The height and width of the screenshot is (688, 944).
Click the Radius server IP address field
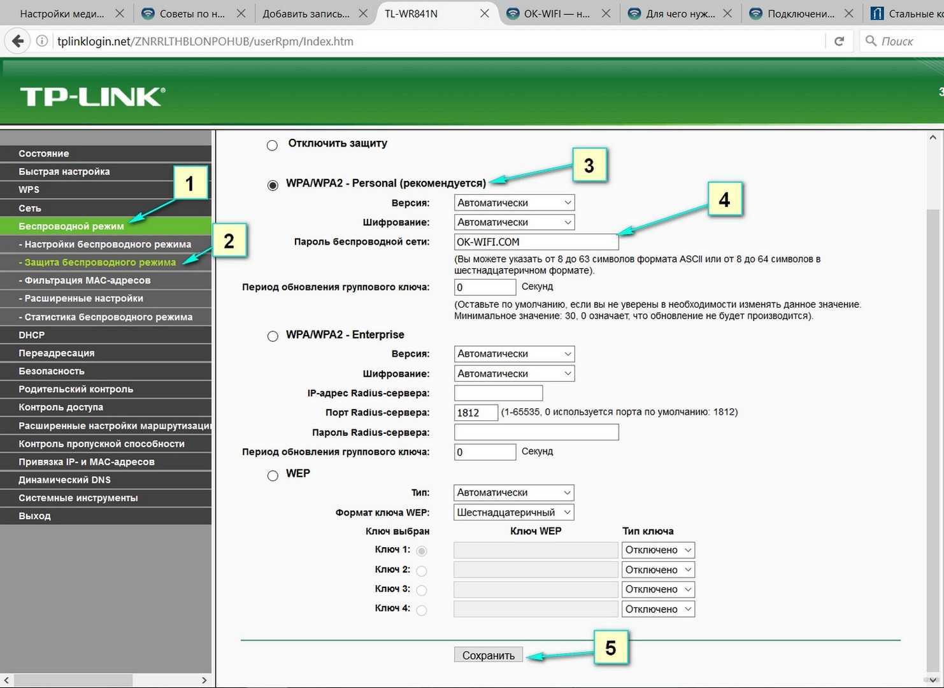(498, 393)
